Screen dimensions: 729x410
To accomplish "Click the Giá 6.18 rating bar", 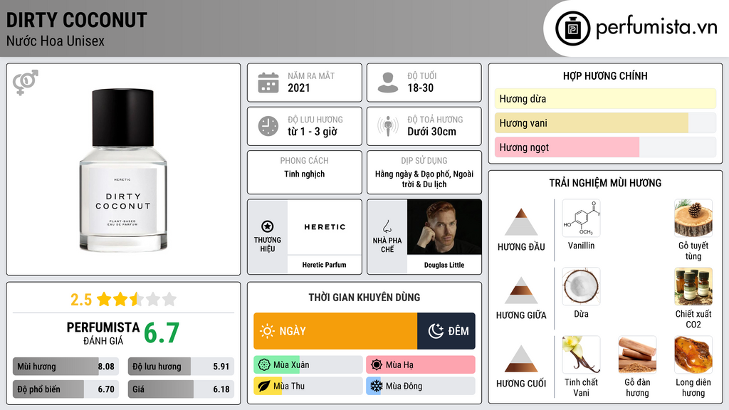I will (x=181, y=389).
